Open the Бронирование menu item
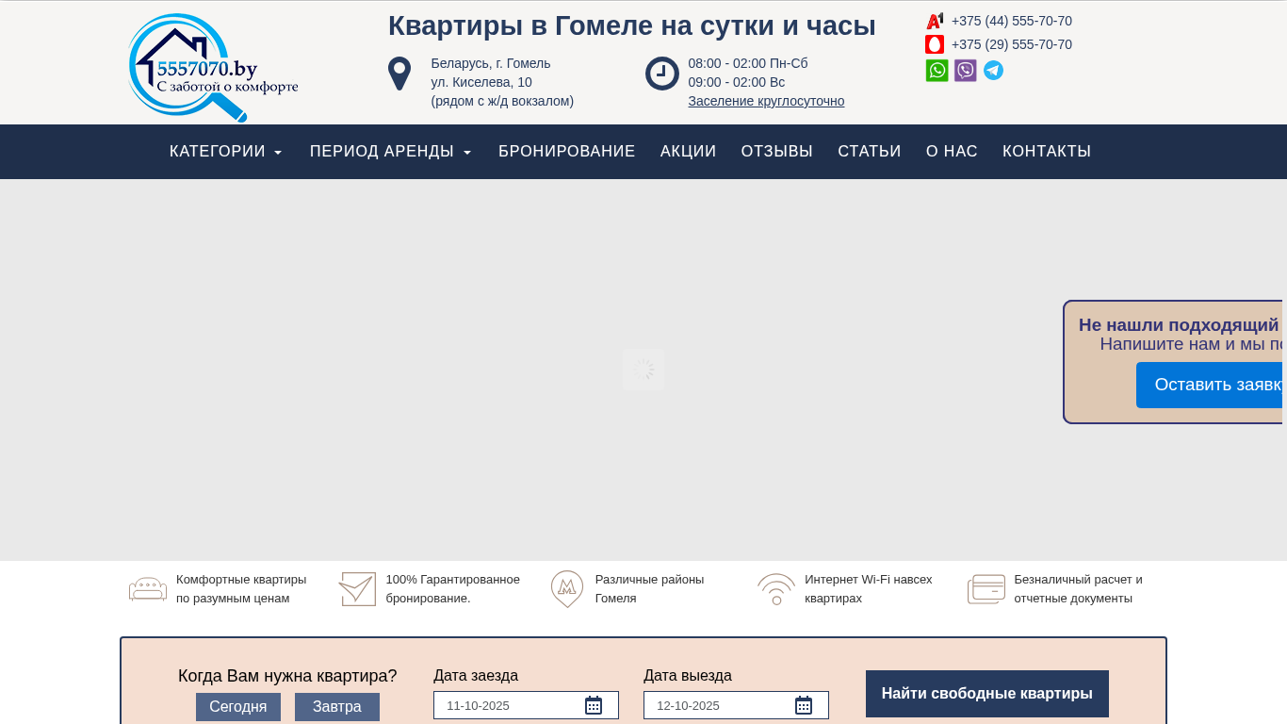This screenshot has width=1287, height=724. pyautogui.click(x=566, y=152)
